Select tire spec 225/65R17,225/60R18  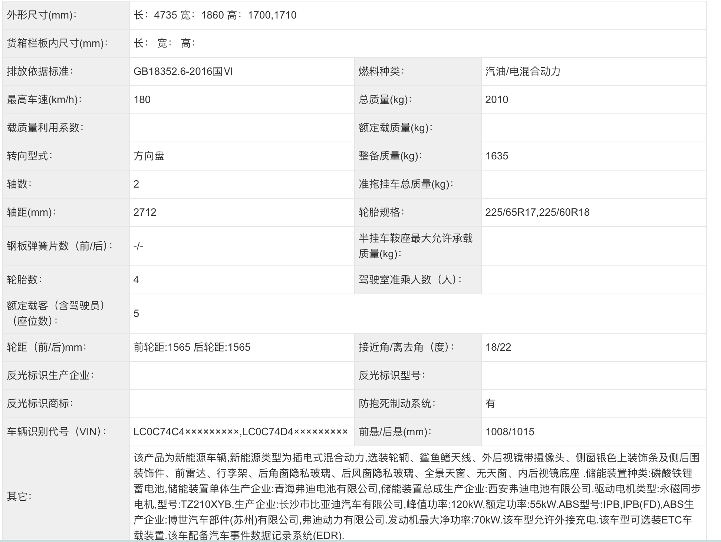pyautogui.click(x=537, y=212)
